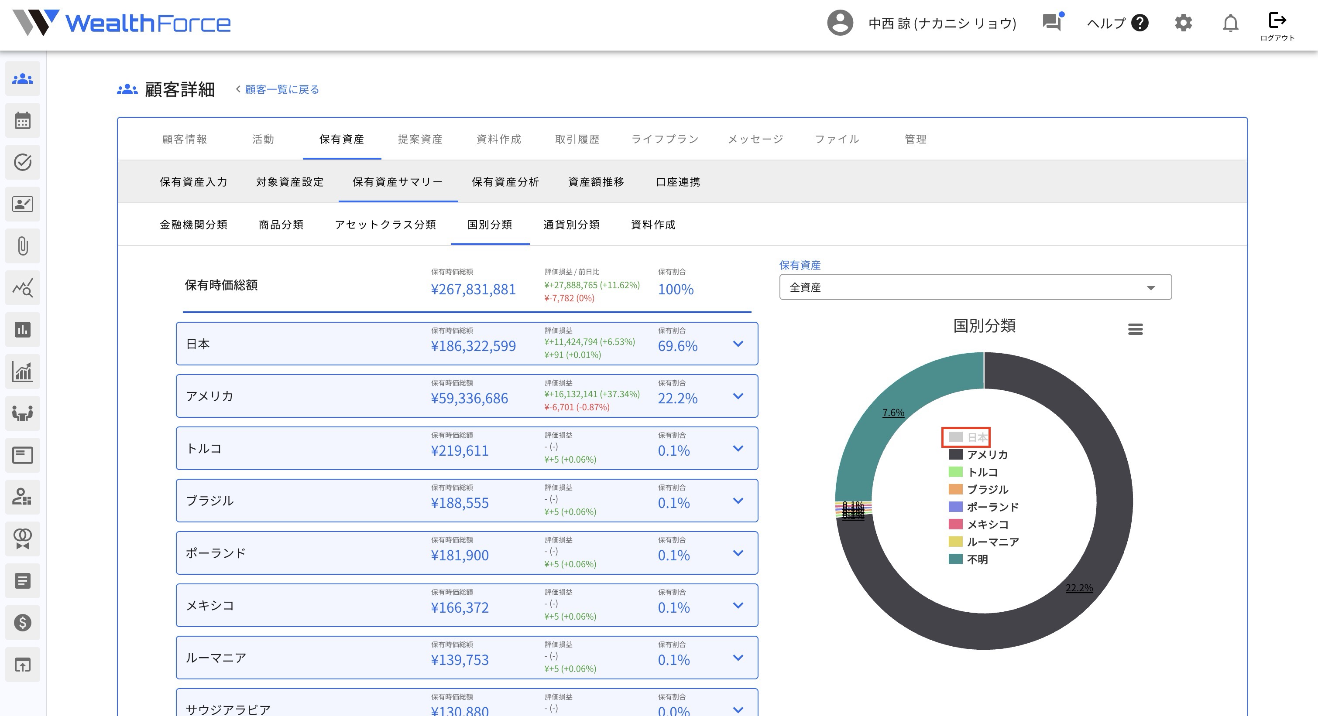The height and width of the screenshot is (716, 1318).
Task: Open the bar chart box icon in sidebar
Action: click(23, 330)
